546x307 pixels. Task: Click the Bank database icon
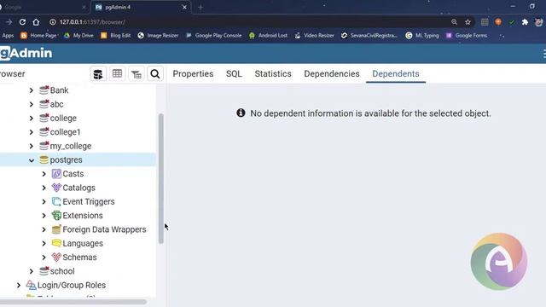[44, 90]
